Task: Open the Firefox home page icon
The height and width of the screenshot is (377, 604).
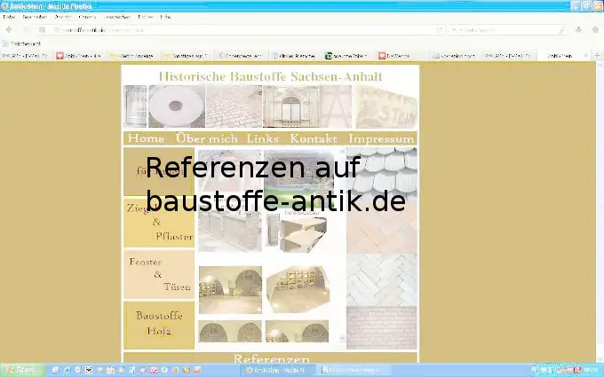Action: [595, 30]
